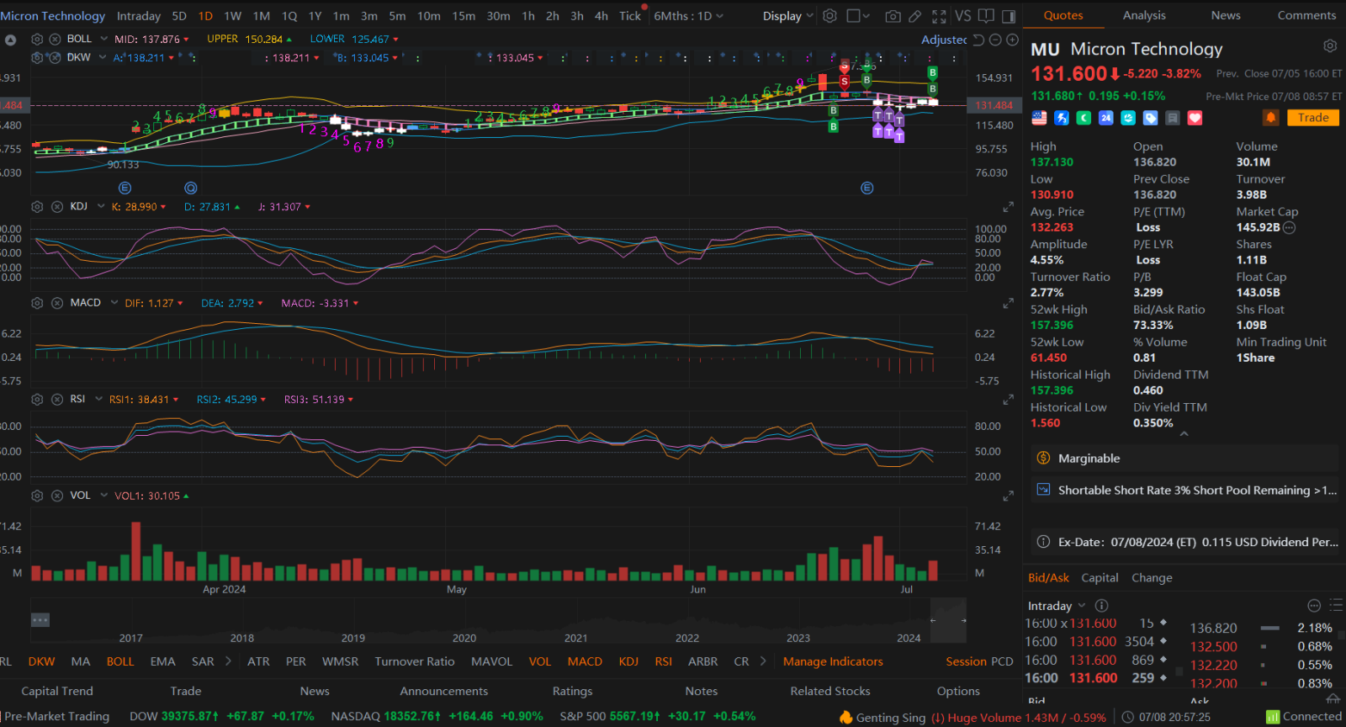Viewport: 1346px width, 727px height.
Task: Open the Intraday dropdown in the Bid/Ask panel
Action: point(1057,606)
